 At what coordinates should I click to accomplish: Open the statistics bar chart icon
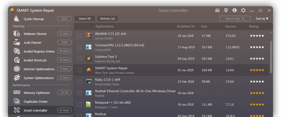217,10
